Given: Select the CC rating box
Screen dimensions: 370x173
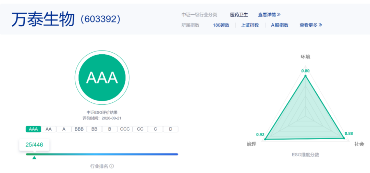Looking at the screenshot, I should [x=140, y=129].
